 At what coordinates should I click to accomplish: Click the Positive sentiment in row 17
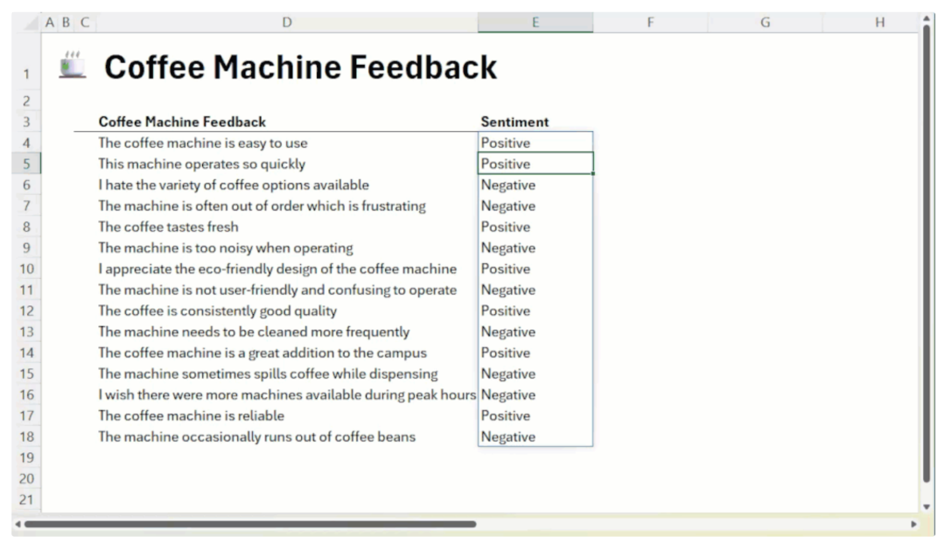coord(535,415)
